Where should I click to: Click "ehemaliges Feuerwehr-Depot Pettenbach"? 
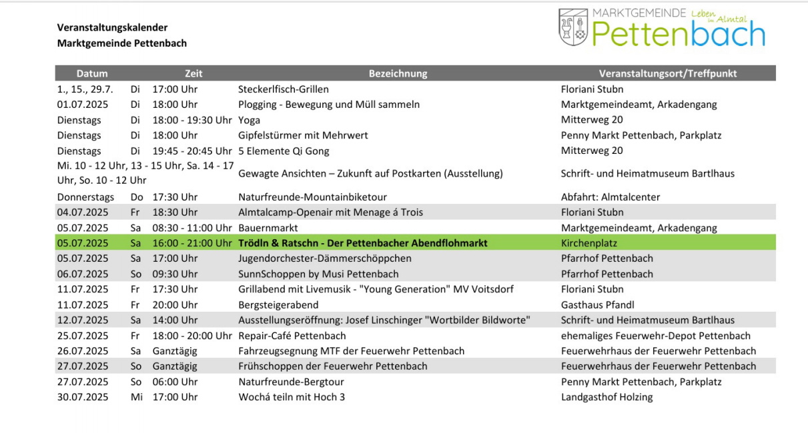tap(656, 336)
